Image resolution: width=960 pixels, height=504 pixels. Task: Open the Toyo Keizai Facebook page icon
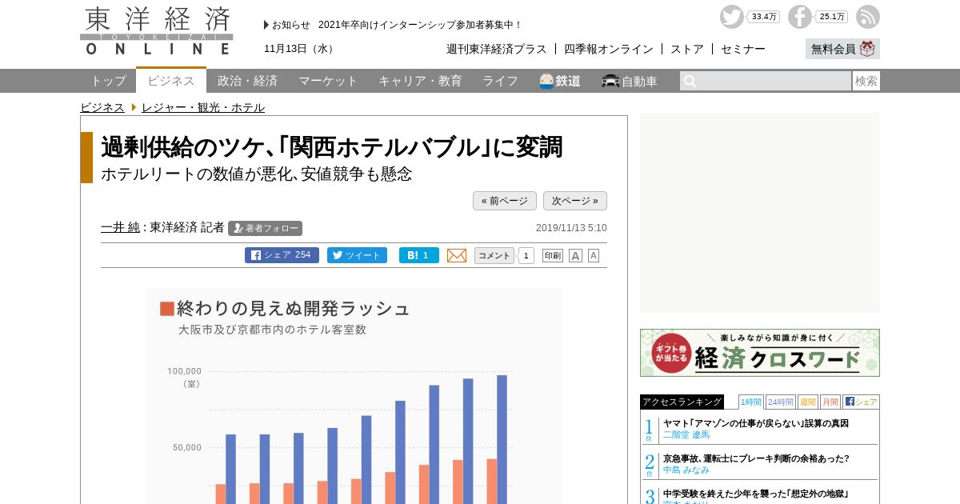pos(800,17)
